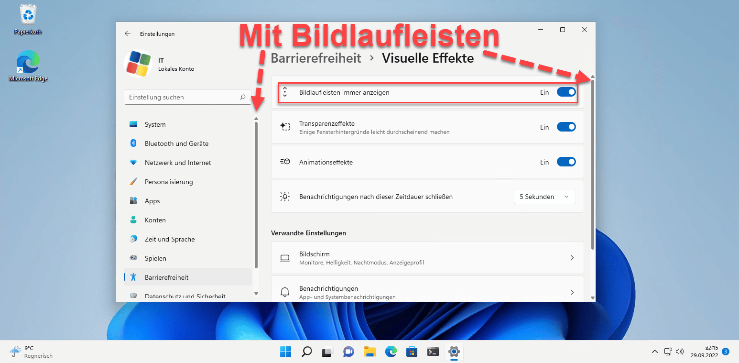
Task: Go to Bluetooth und Geräte
Action: [187, 143]
